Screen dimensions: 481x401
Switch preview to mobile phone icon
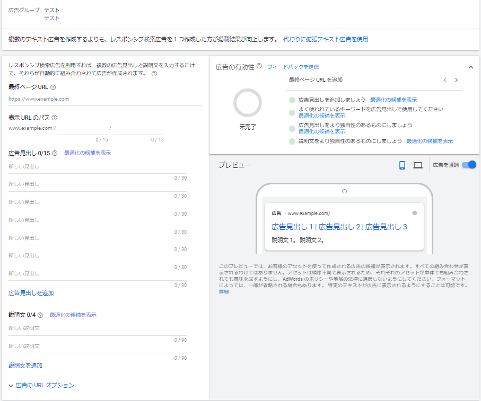[402, 165]
